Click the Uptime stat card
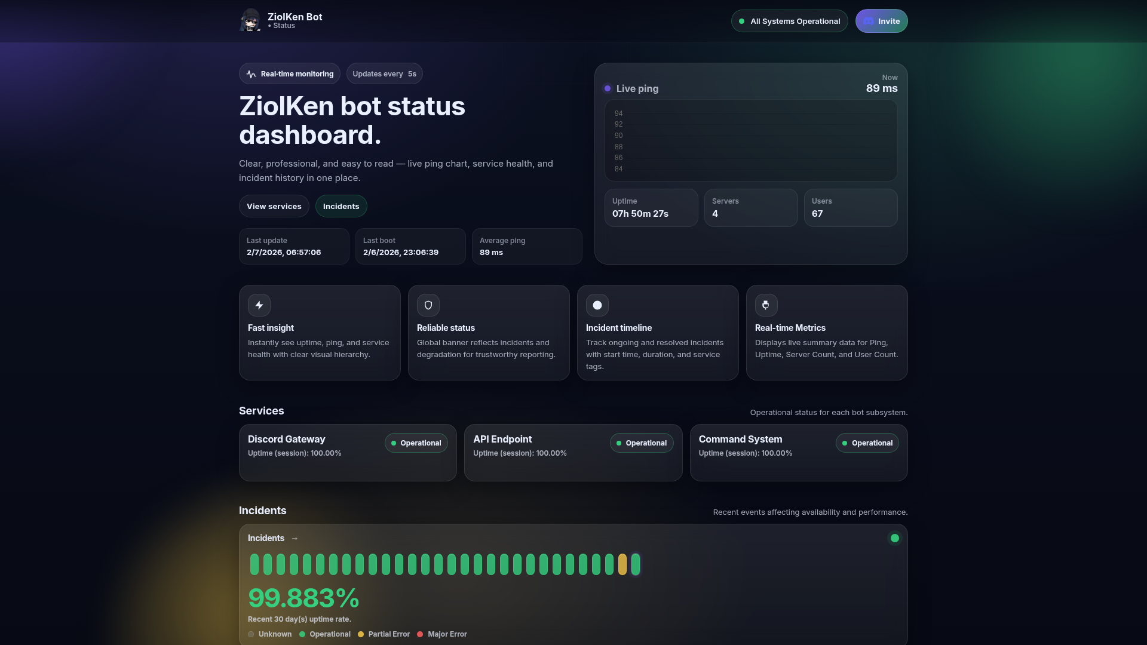This screenshot has width=1147, height=645. [651, 208]
